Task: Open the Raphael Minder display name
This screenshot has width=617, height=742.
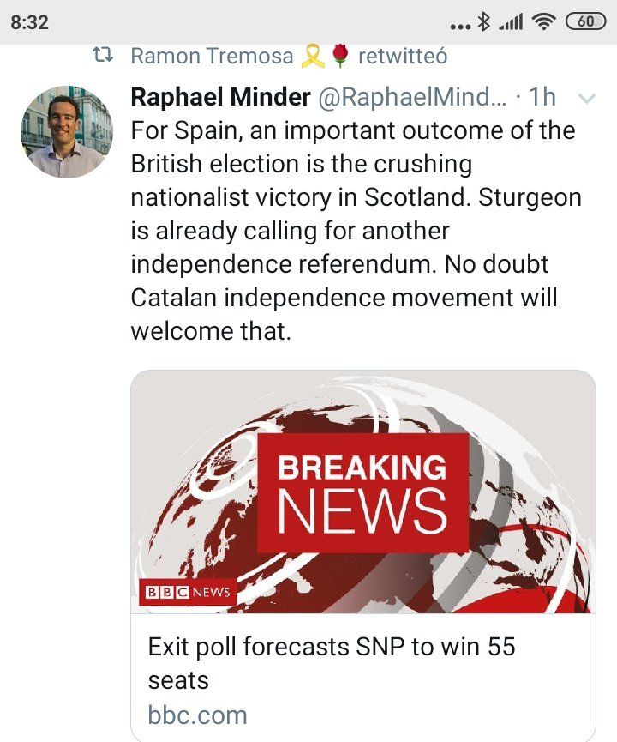Action: pyautogui.click(x=220, y=97)
